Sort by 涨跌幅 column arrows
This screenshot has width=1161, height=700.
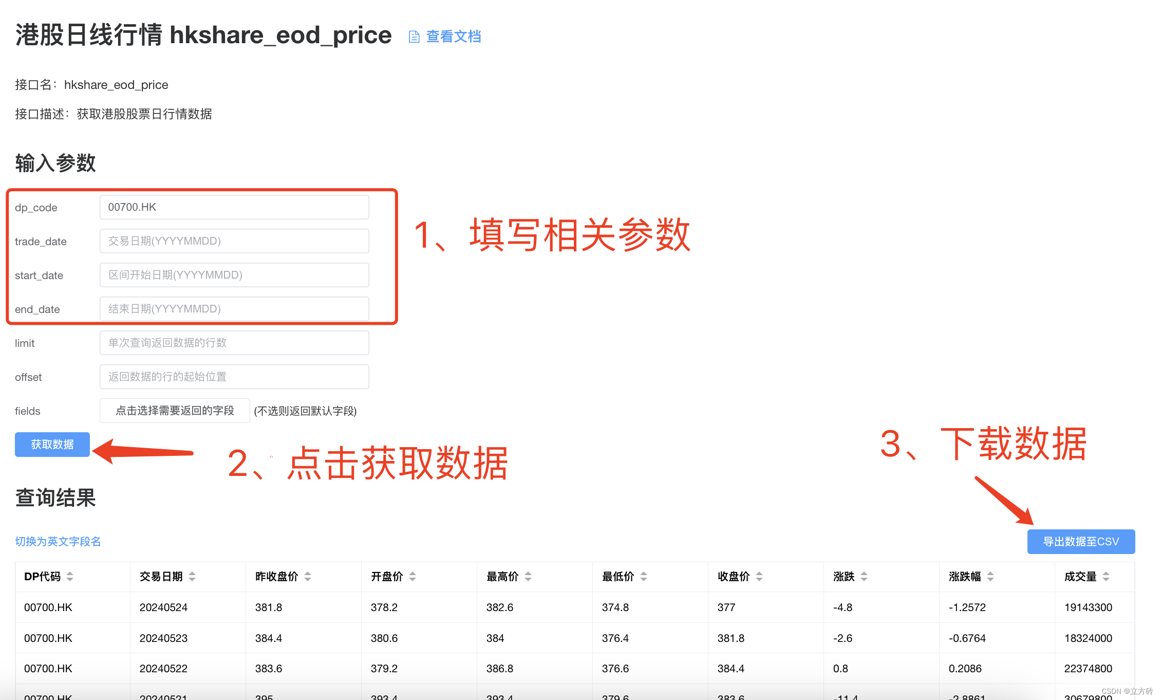(990, 577)
